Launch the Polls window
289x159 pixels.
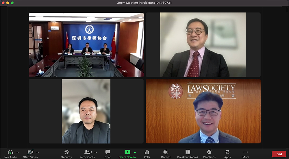tap(147, 152)
